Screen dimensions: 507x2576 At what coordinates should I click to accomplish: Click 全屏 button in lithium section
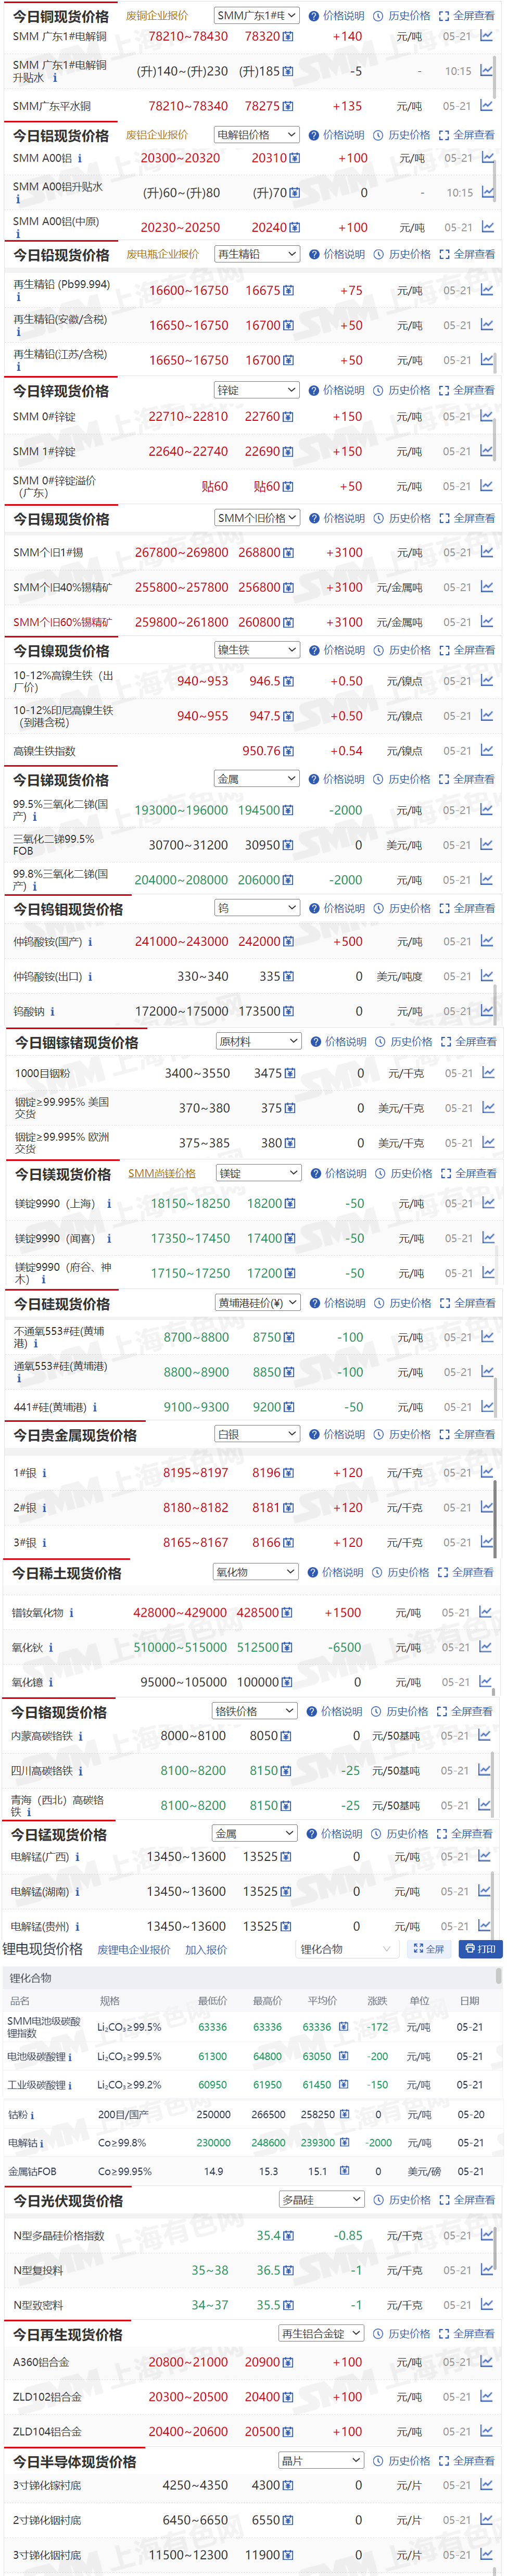click(x=428, y=1949)
